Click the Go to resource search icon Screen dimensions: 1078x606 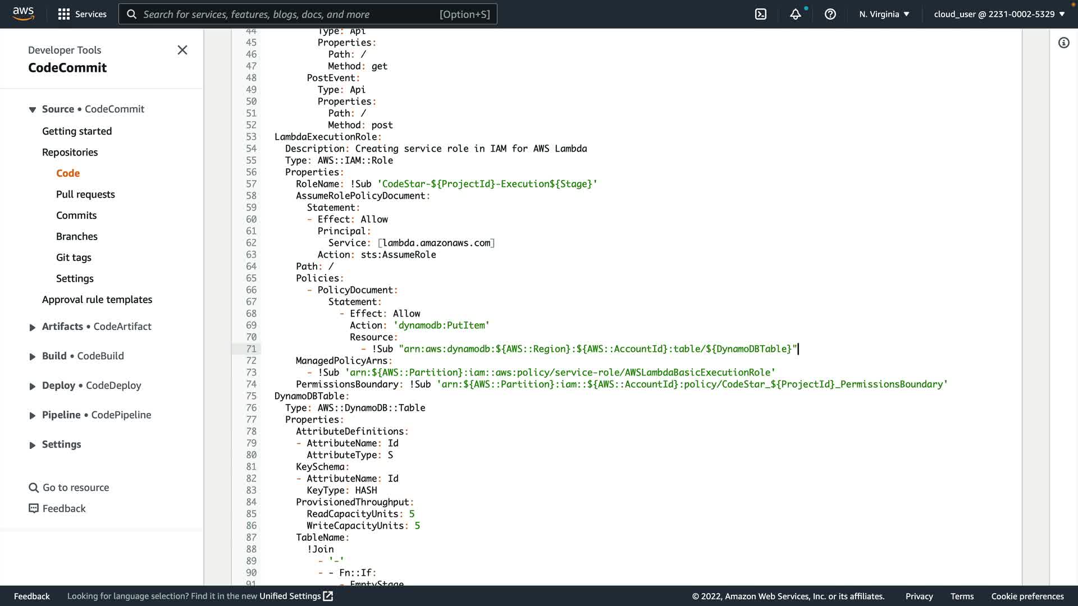point(34,488)
